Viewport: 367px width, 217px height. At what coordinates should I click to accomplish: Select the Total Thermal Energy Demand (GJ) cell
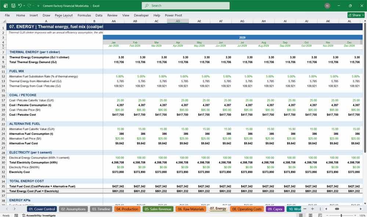coord(33,62)
